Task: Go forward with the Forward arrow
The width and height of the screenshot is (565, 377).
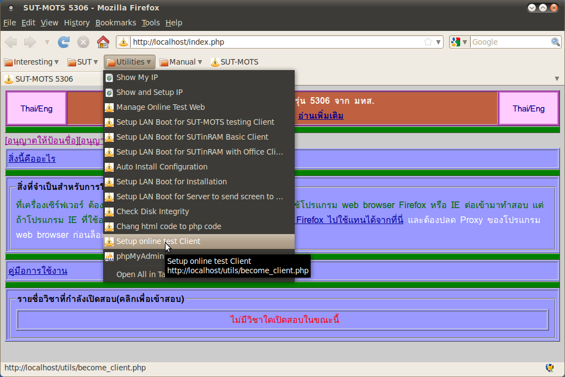Action: pos(30,42)
